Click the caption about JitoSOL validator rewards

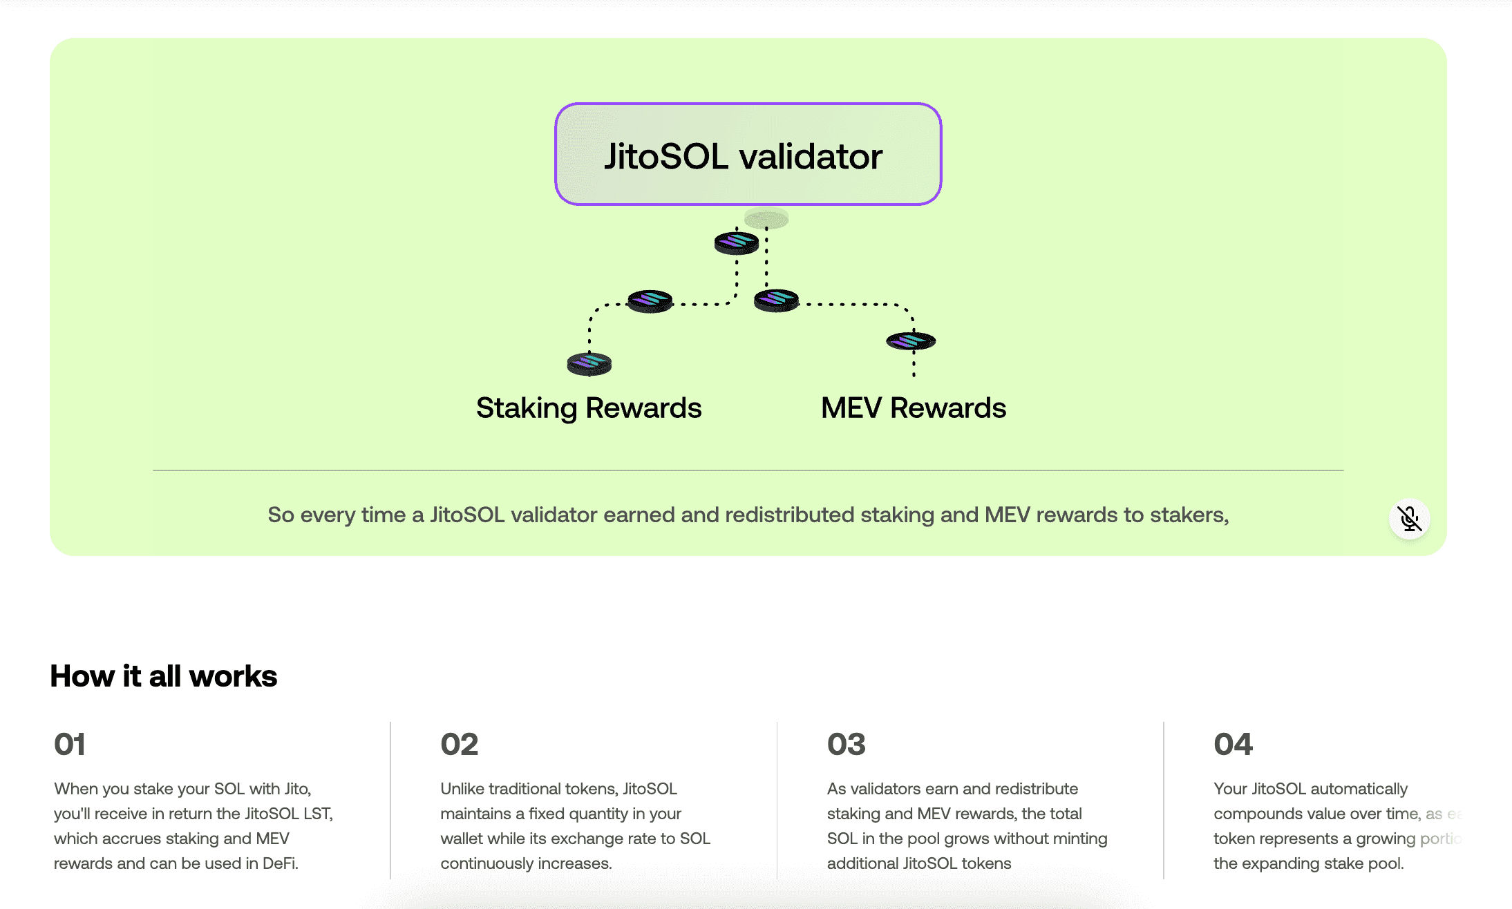point(748,515)
